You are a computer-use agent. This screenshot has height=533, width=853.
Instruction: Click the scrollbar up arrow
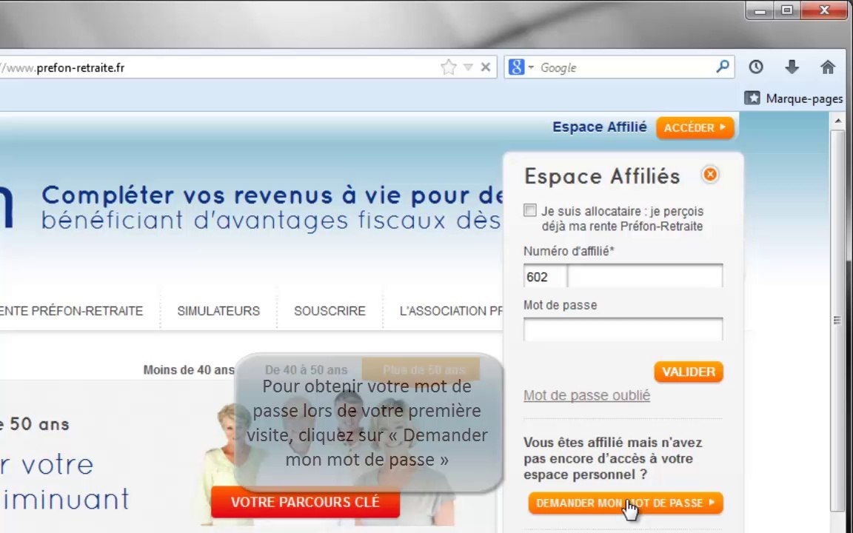(837, 121)
